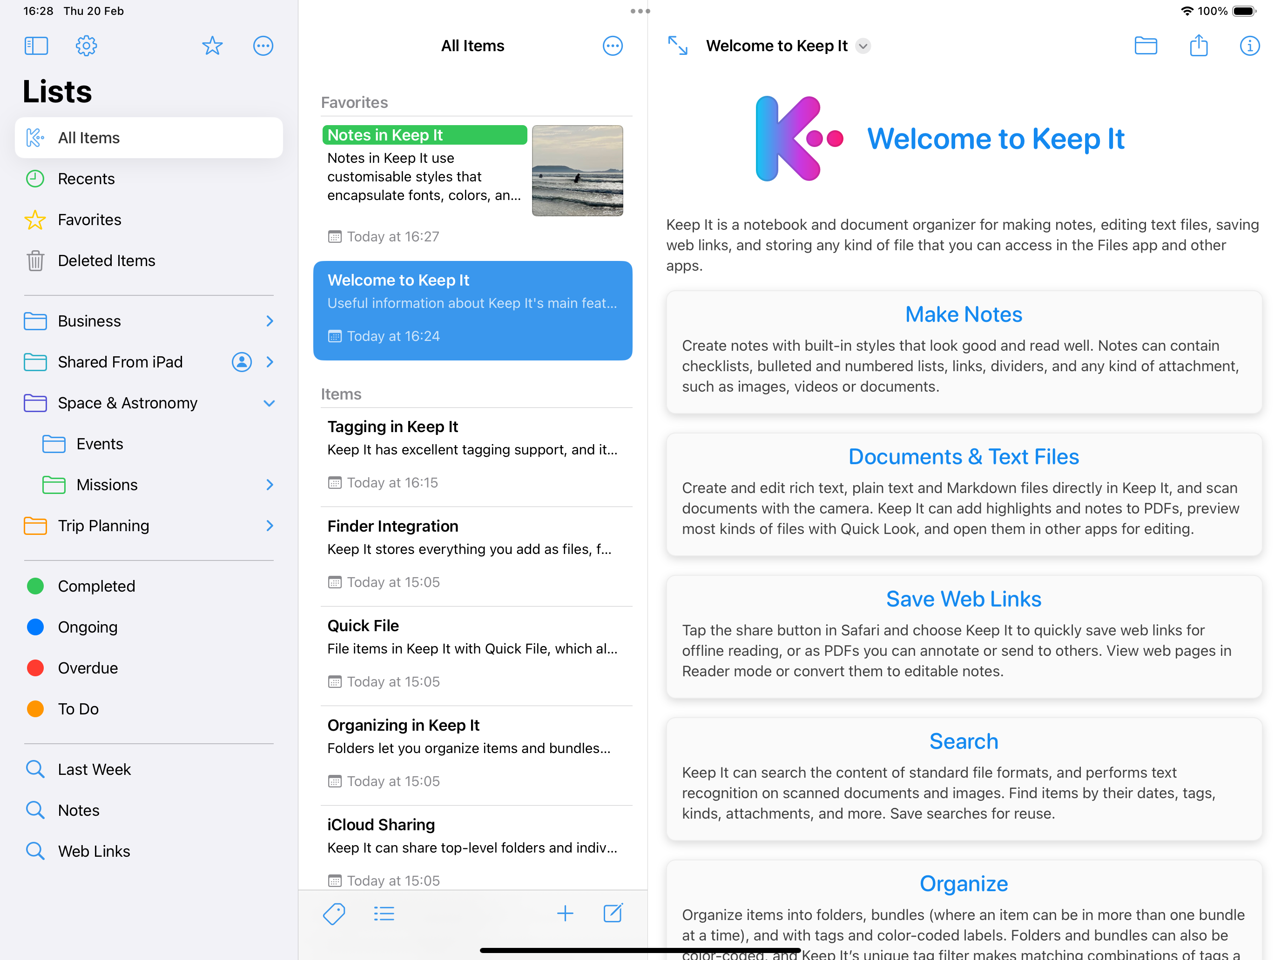The height and width of the screenshot is (960, 1281).
Task: Compose a new note icon
Action: pyautogui.click(x=613, y=913)
